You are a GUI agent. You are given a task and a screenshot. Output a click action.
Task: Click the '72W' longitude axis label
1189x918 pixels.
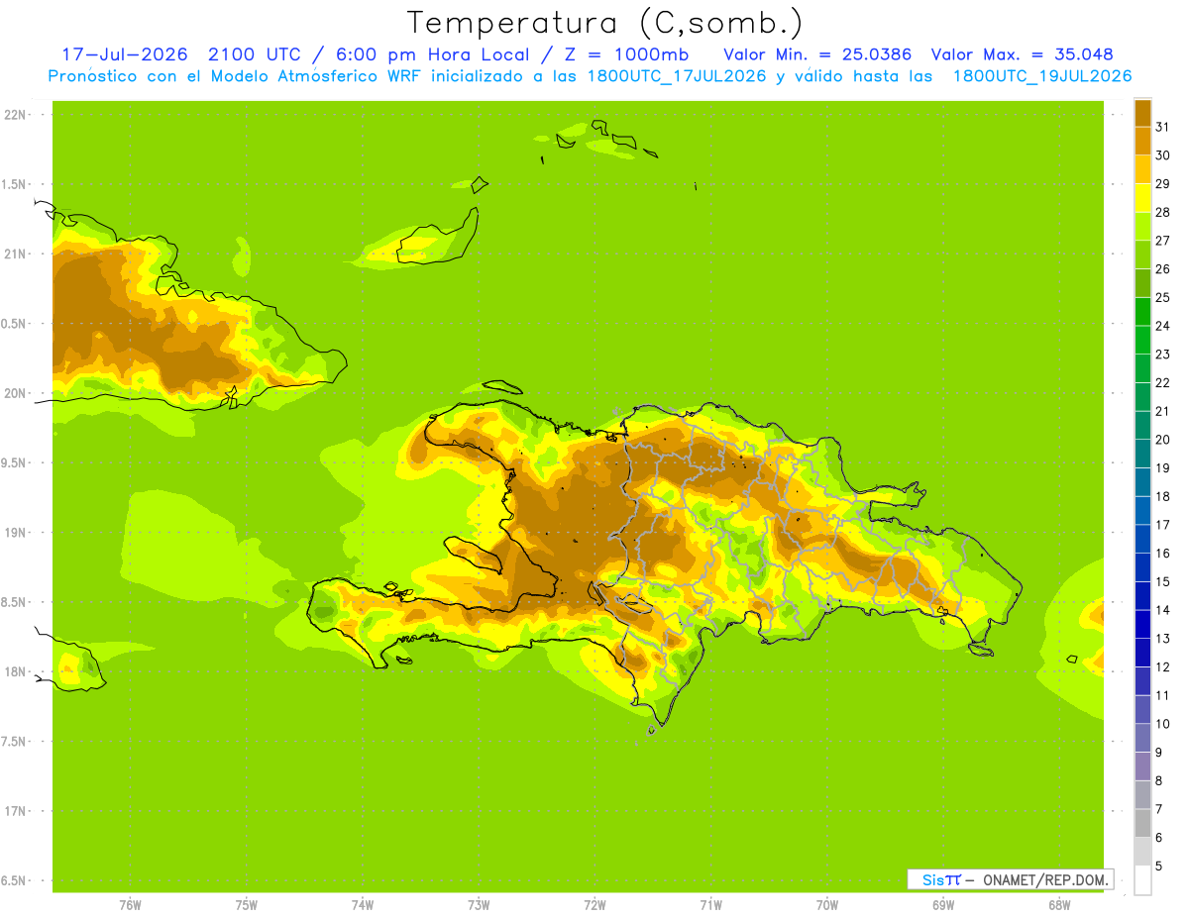coord(594,905)
